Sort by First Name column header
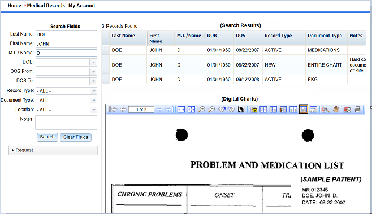 tap(161, 38)
